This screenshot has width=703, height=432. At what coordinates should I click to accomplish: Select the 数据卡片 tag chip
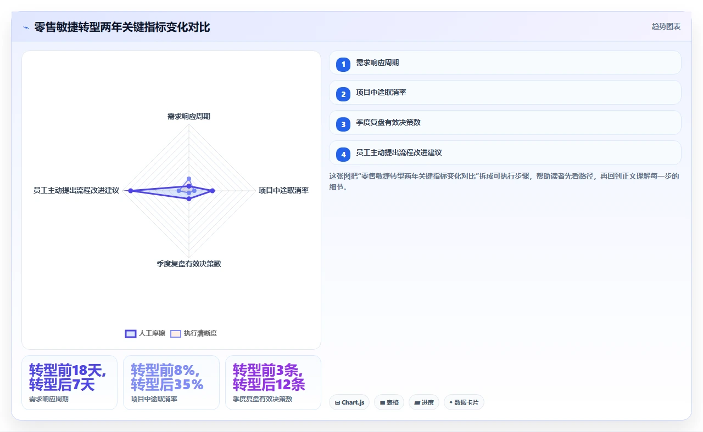tap(464, 402)
